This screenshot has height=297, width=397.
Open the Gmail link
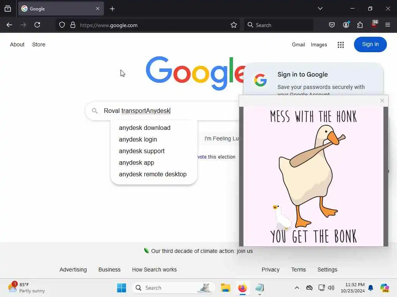pos(298,45)
